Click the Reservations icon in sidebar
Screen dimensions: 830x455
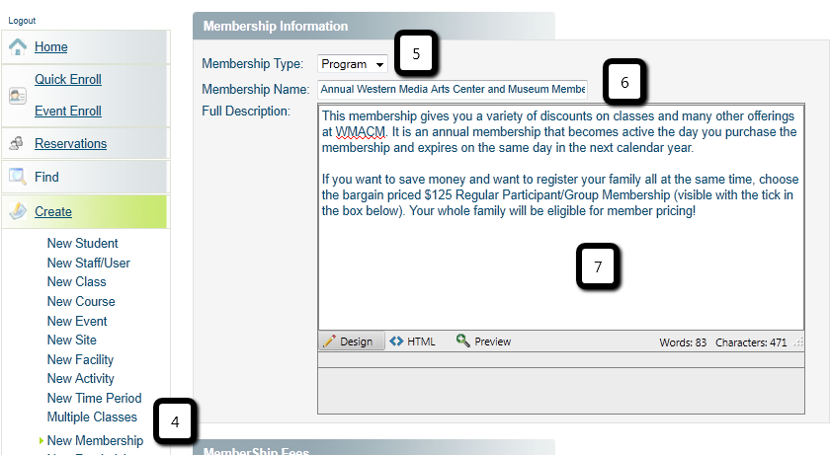coord(18,144)
